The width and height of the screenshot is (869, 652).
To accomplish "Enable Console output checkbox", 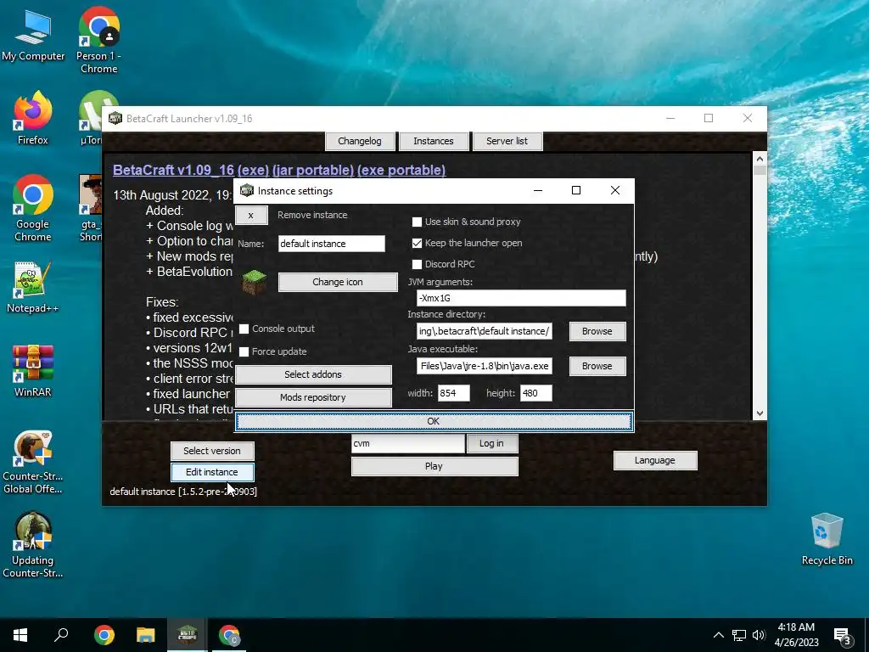I will (x=244, y=329).
